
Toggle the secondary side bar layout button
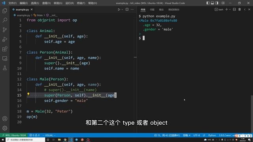point(217,3)
